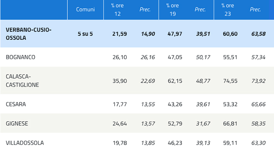
Task: Click the Prec. header beside ore 23
Action: tap(255, 9)
